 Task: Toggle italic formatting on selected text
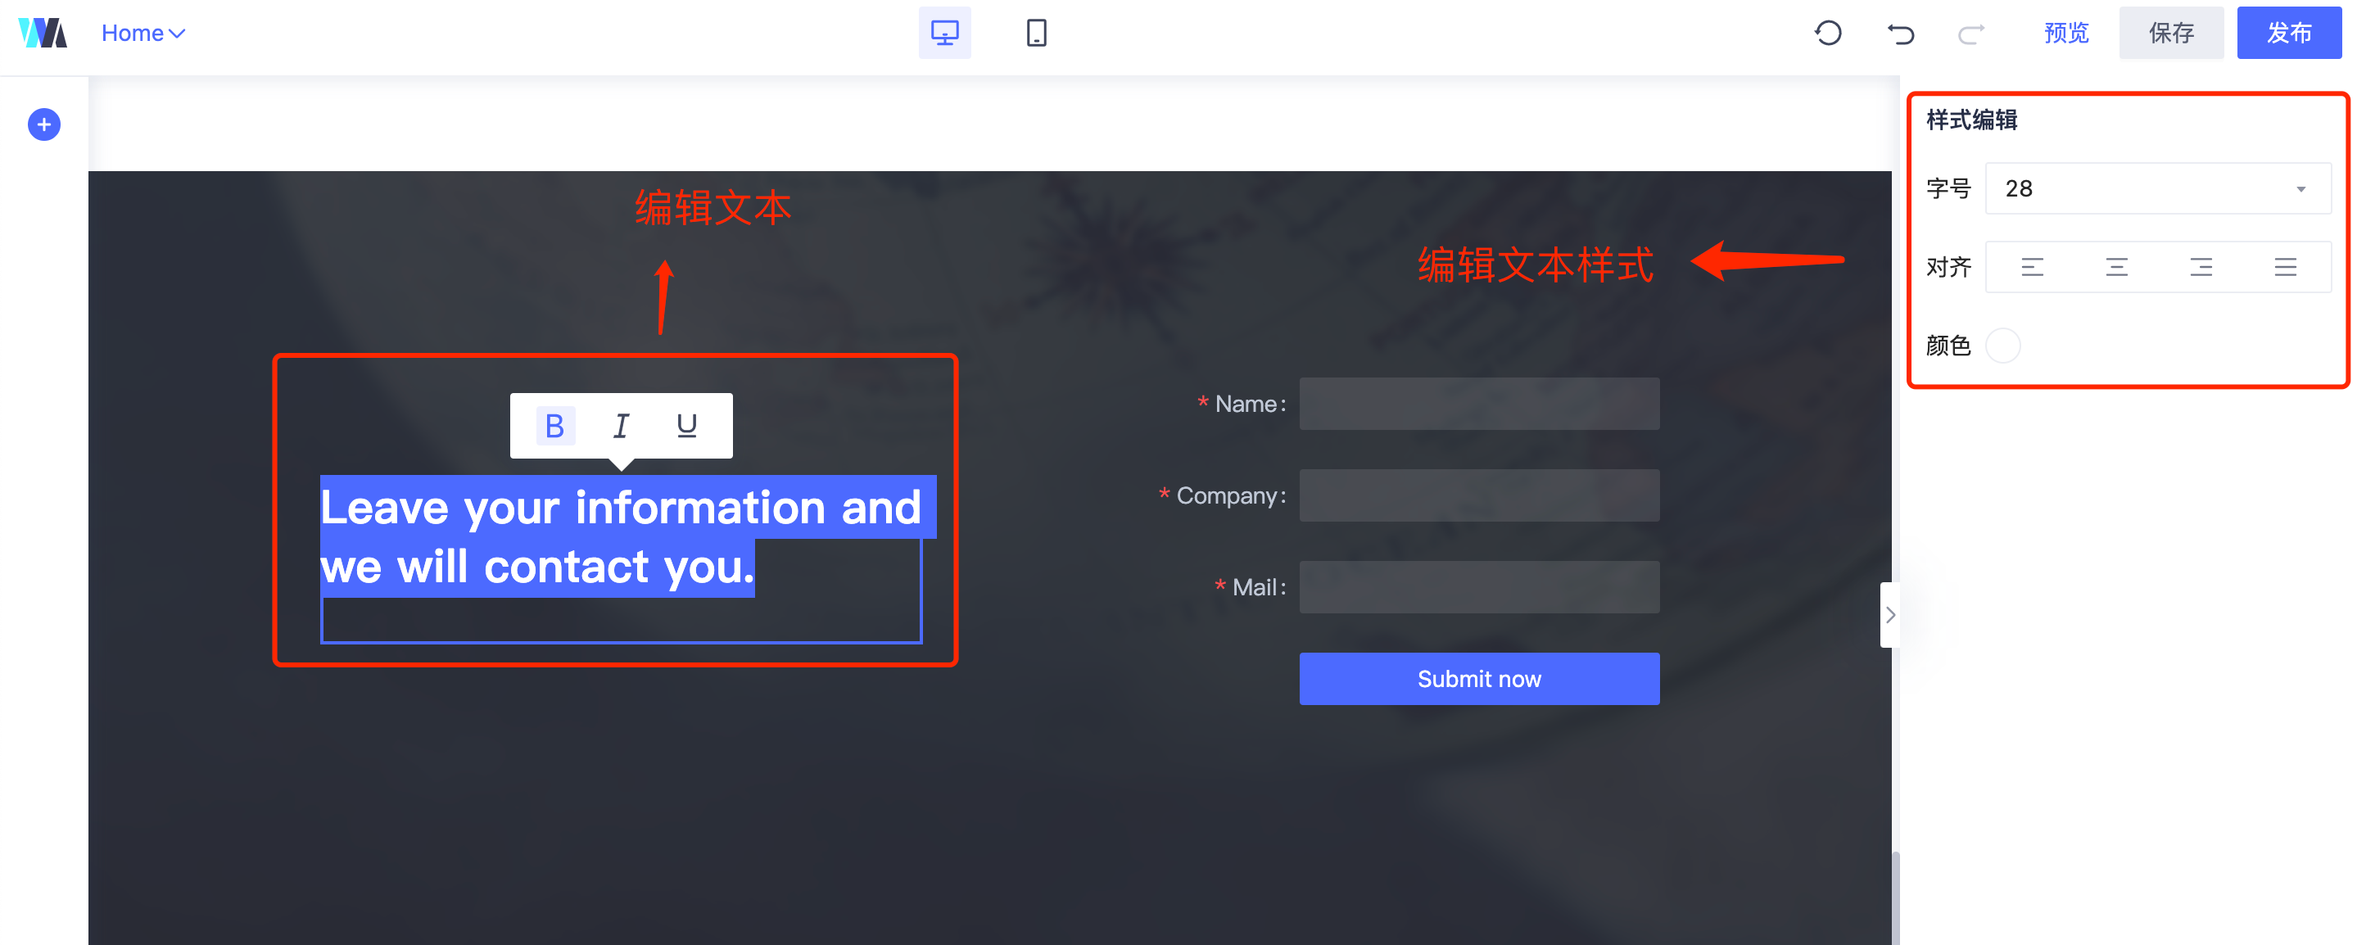(620, 425)
